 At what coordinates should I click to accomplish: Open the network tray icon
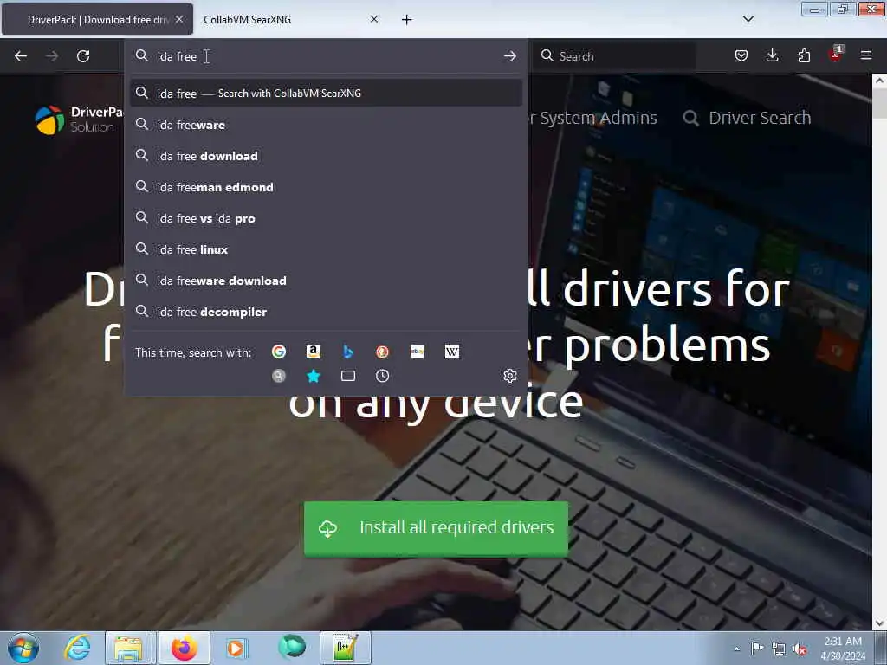[x=779, y=649]
